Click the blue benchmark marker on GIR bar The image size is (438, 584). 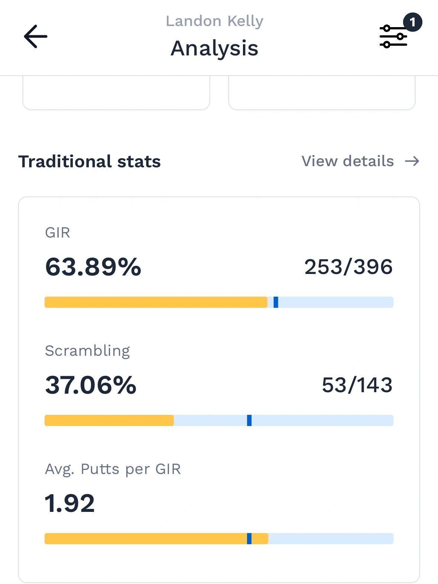point(276,302)
